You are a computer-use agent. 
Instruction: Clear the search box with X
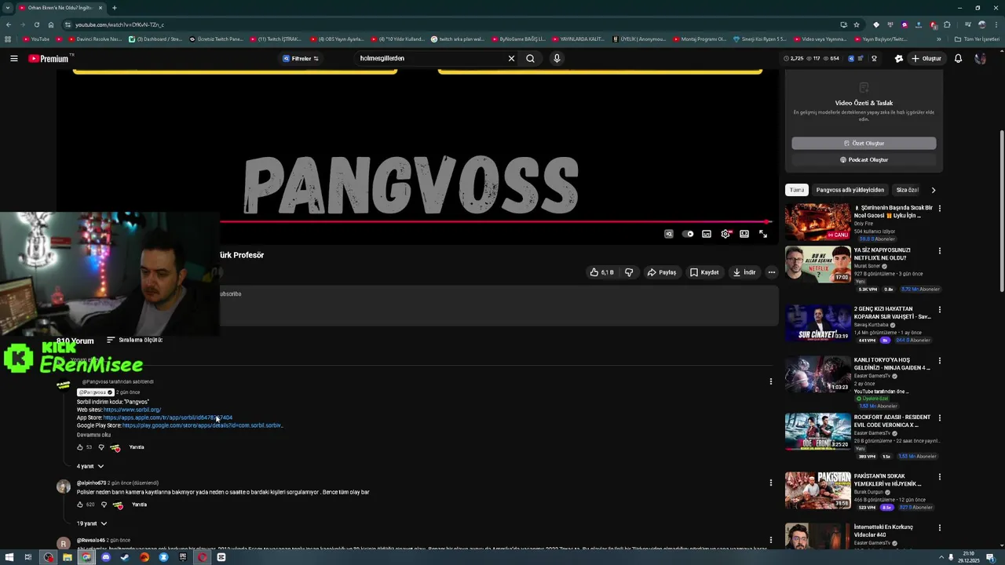(511, 58)
